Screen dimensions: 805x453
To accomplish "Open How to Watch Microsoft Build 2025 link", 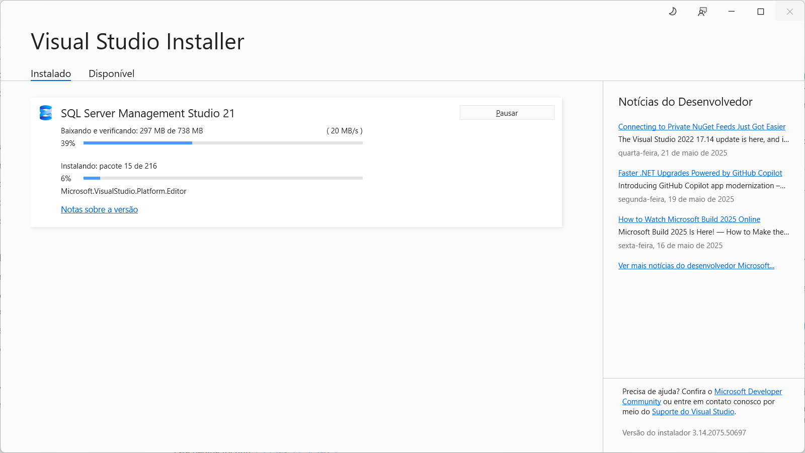I will click(689, 219).
